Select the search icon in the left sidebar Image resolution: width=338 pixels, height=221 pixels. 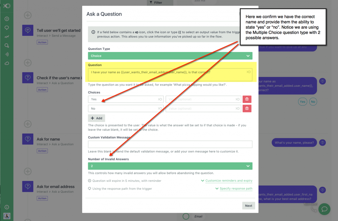click(x=7, y=45)
